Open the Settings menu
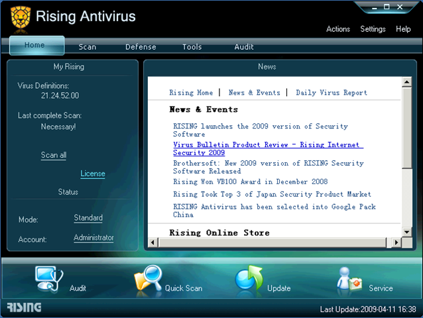The image size is (423, 318). click(x=373, y=29)
